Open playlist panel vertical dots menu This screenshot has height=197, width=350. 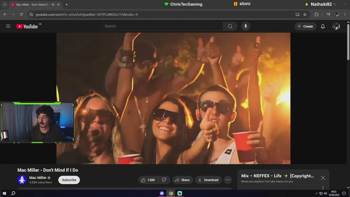[323, 188]
